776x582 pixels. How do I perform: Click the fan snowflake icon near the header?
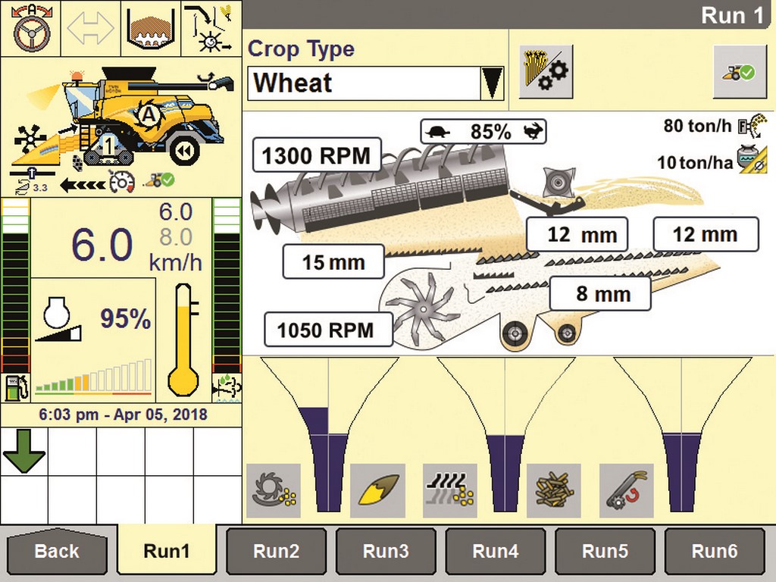[x=30, y=139]
